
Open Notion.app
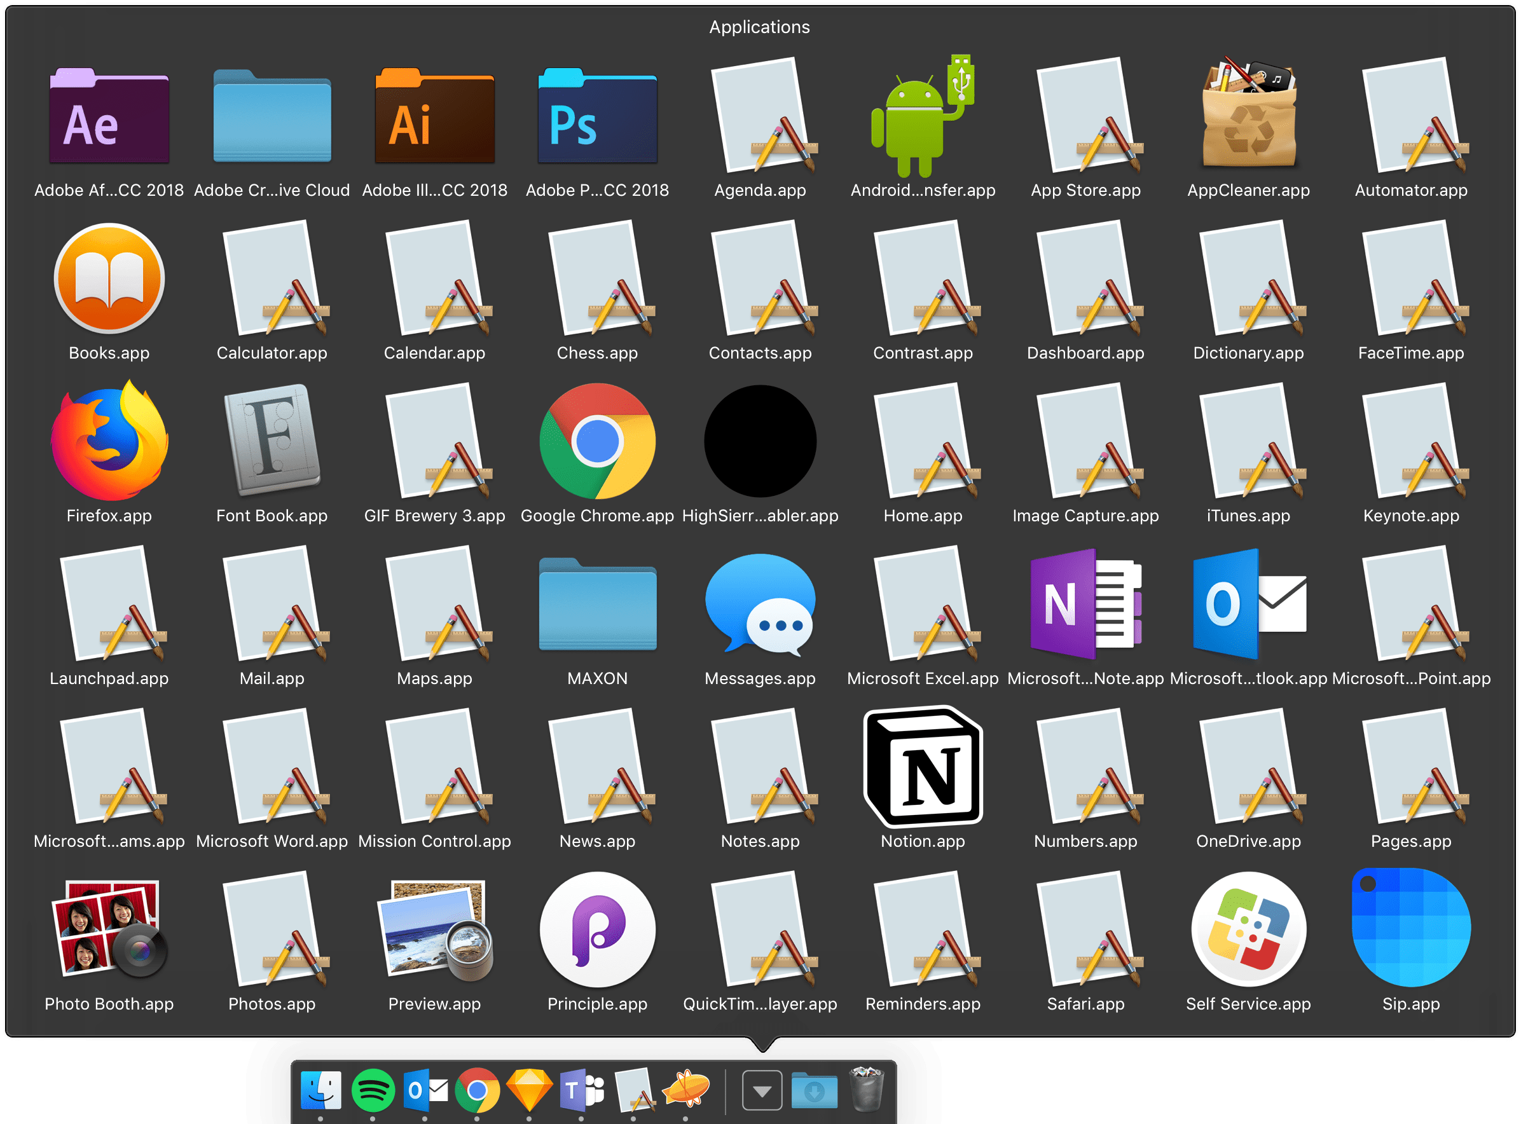[x=922, y=767]
